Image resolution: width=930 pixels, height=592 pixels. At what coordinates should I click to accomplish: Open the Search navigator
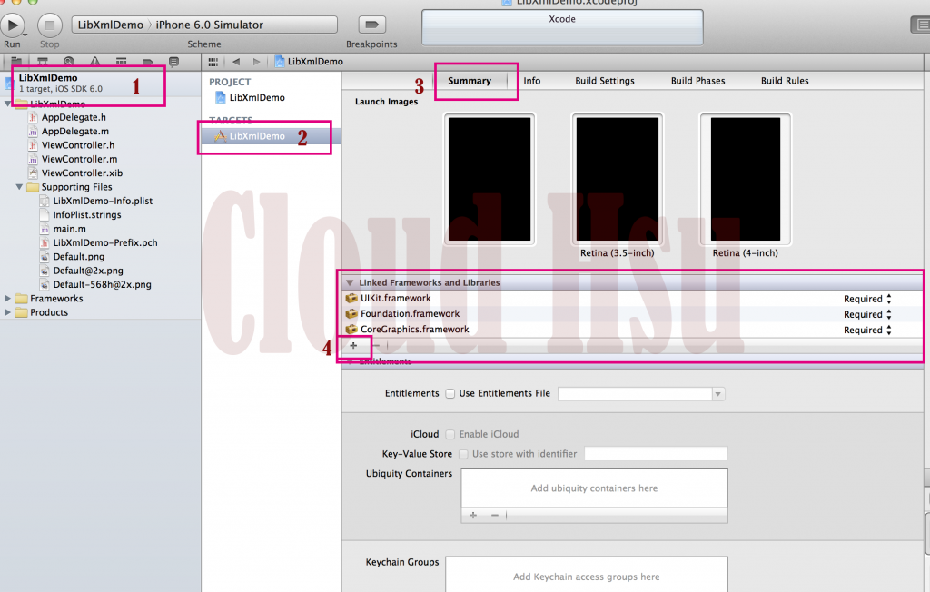(x=69, y=61)
